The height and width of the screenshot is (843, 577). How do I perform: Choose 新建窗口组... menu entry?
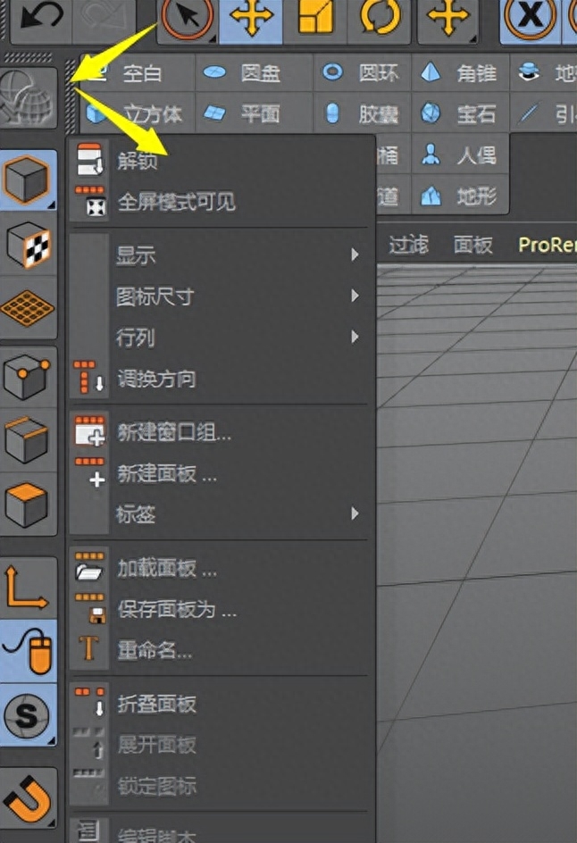[x=221, y=431]
